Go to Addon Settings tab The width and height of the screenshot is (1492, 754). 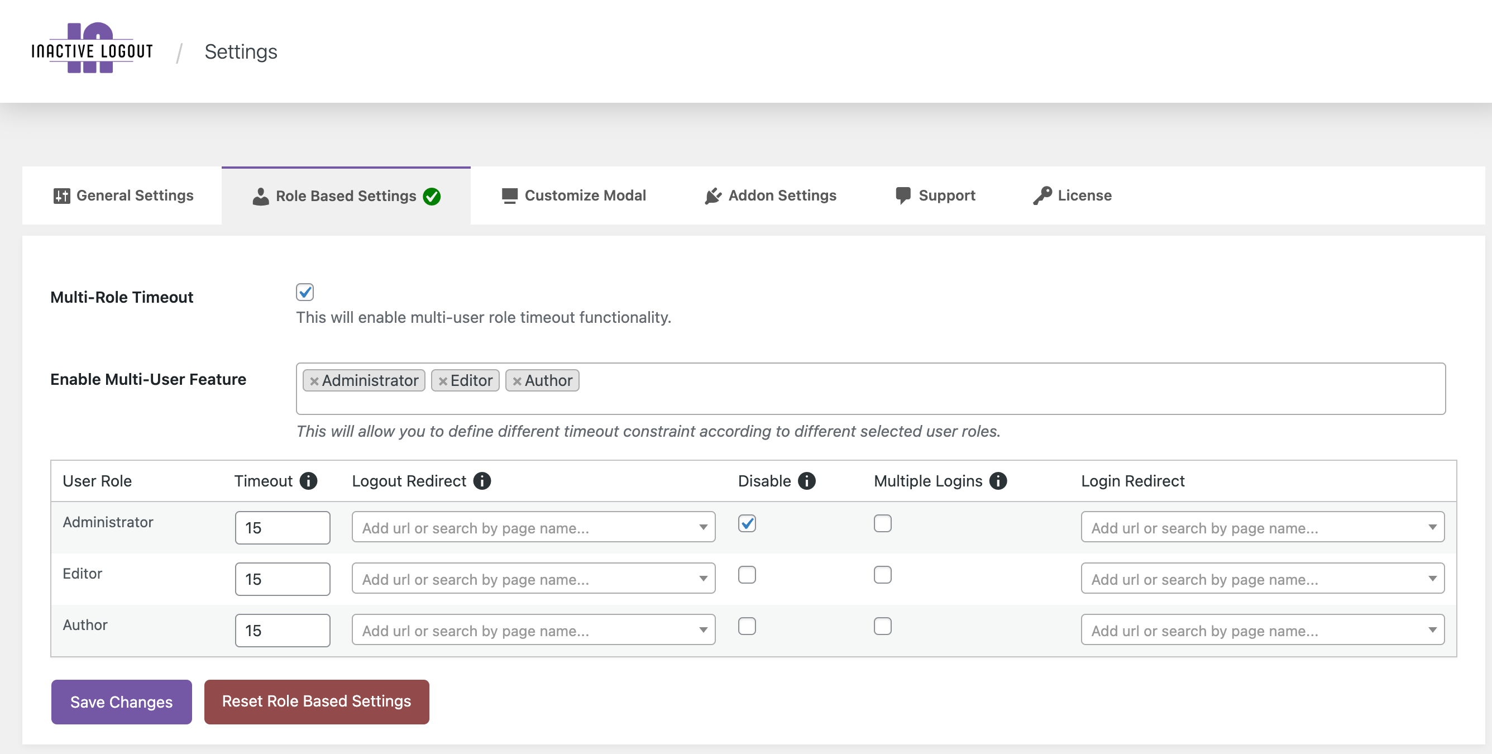771,196
